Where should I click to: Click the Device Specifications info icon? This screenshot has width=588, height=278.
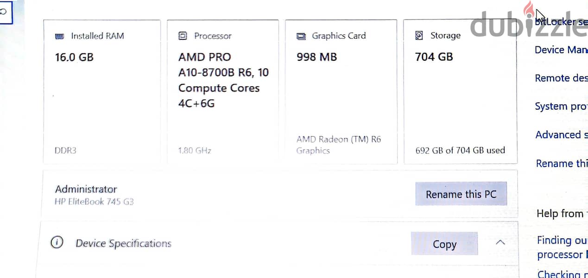(57, 242)
